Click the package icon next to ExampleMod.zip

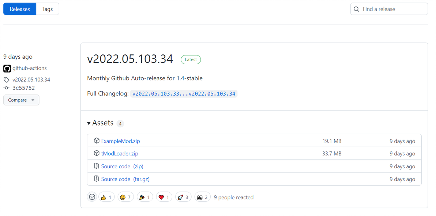pos(97,141)
